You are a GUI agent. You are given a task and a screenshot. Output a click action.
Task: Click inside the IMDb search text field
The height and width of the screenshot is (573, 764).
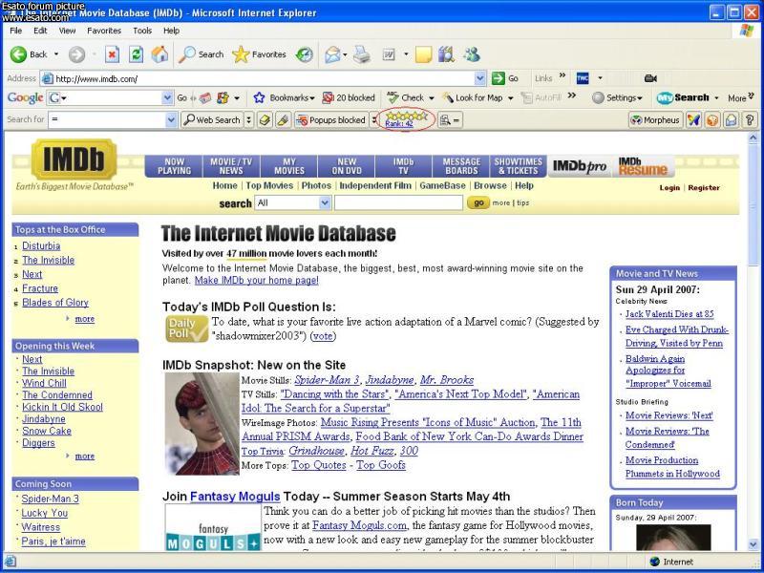pyautogui.click(x=397, y=202)
